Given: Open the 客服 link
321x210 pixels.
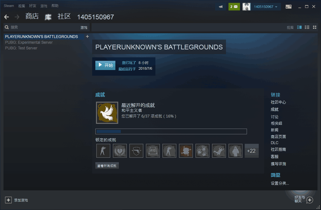Looking at the screenshot, I should click(x=275, y=156).
